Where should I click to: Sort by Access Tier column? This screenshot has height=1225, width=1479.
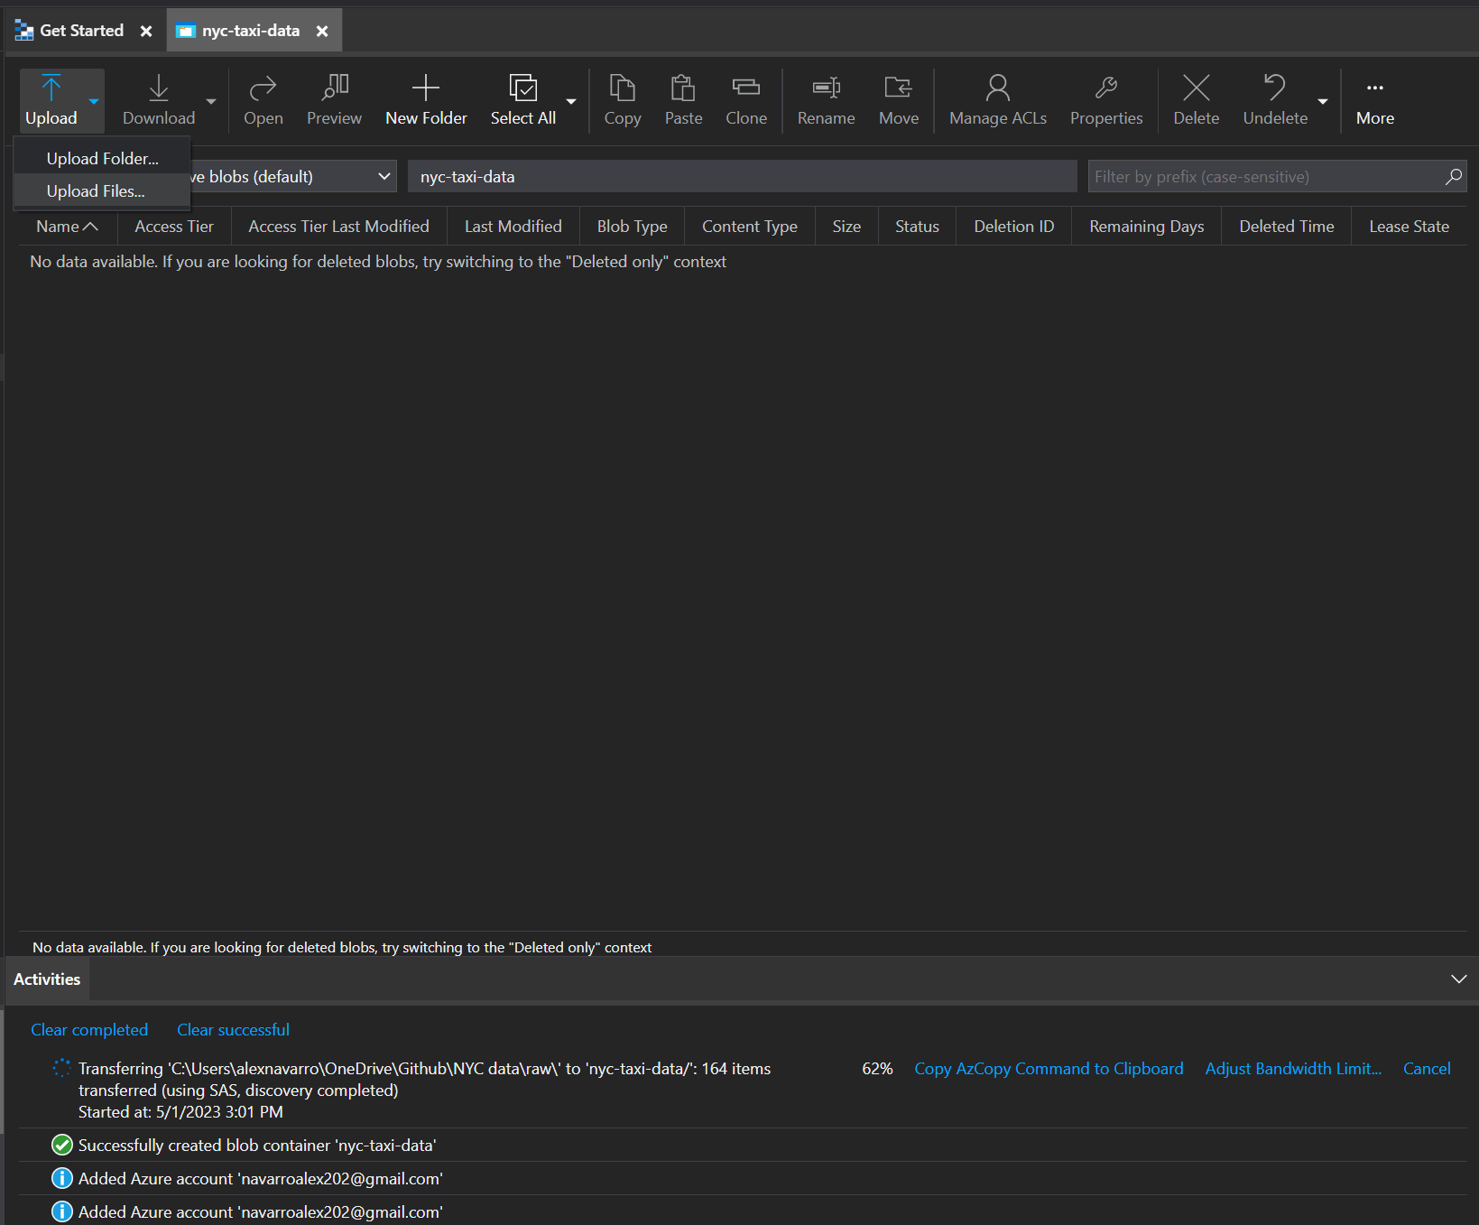174,227
